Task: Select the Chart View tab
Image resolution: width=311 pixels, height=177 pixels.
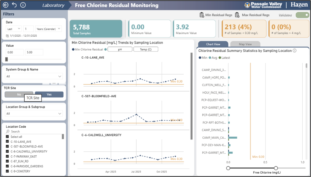Action: pyautogui.click(x=213, y=44)
